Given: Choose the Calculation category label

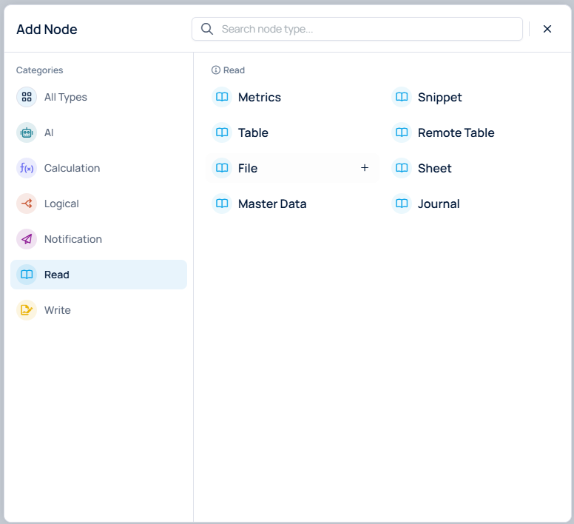Looking at the screenshot, I should (x=72, y=168).
